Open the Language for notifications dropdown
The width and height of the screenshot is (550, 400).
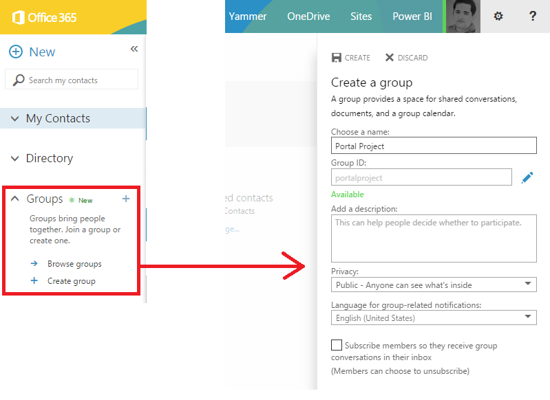tap(433, 318)
